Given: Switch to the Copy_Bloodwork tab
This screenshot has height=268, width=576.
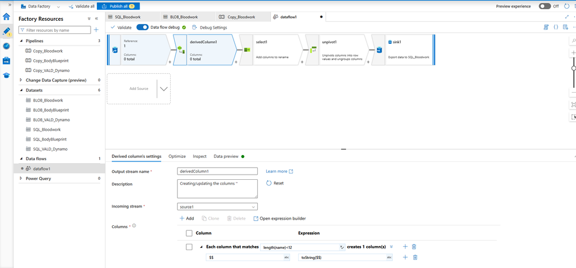Looking at the screenshot, I should coord(242,17).
